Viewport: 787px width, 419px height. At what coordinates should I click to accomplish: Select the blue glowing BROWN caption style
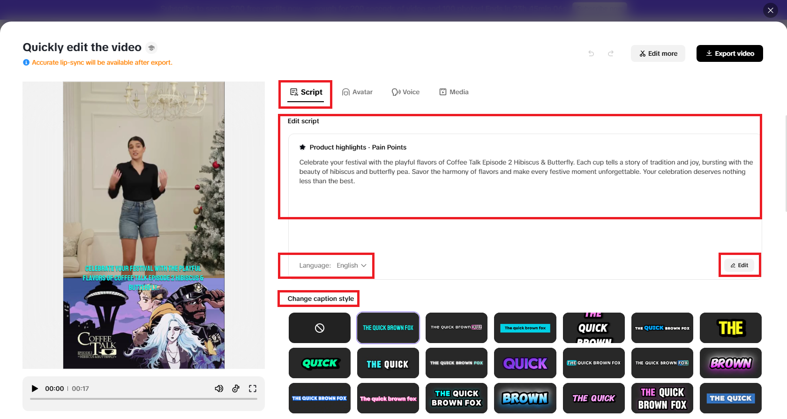[x=525, y=398]
